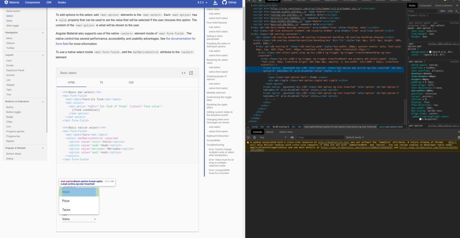
Task: Select span.mat-option-text in the breadcrumb
Action: pos(391,127)
